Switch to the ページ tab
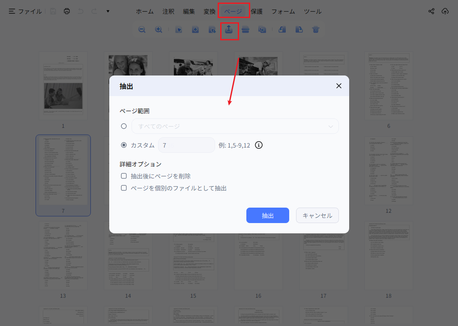The width and height of the screenshot is (458, 326). (x=233, y=12)
